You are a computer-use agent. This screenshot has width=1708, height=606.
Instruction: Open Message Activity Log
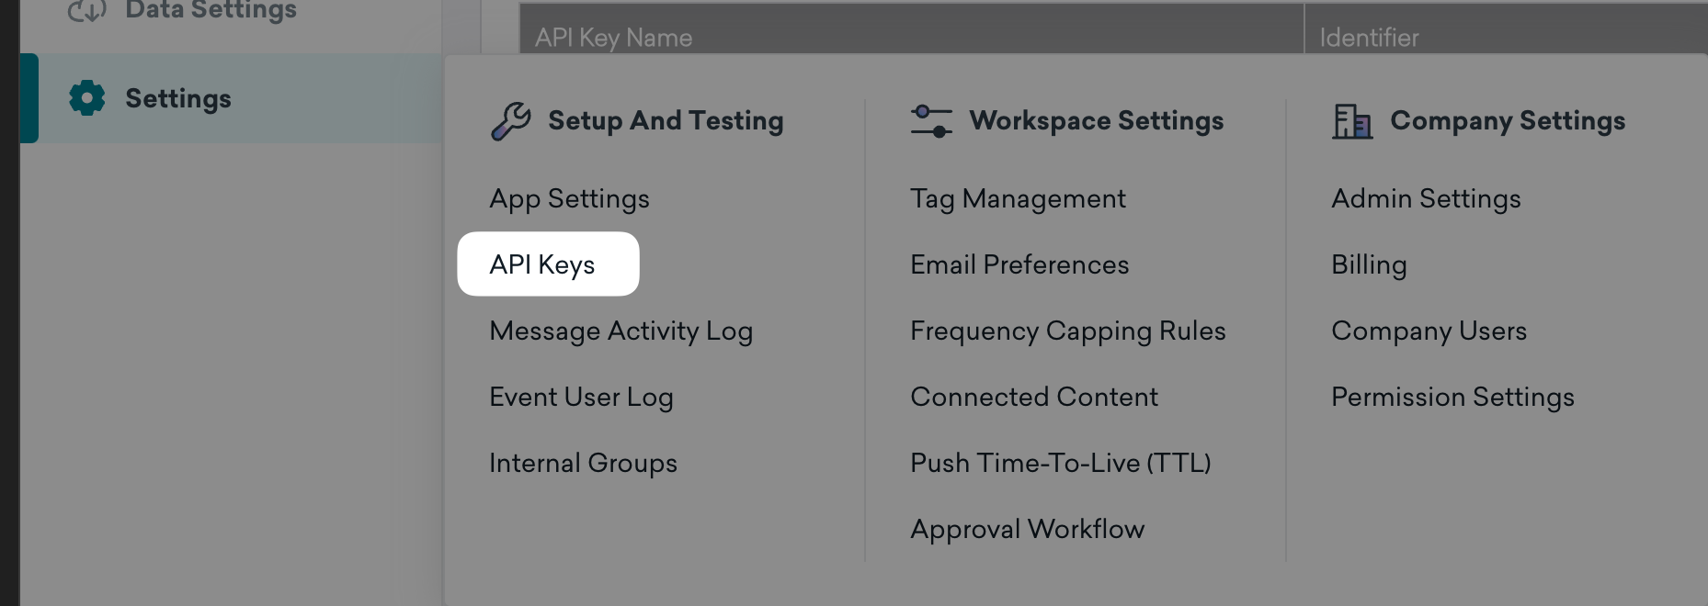621,331
